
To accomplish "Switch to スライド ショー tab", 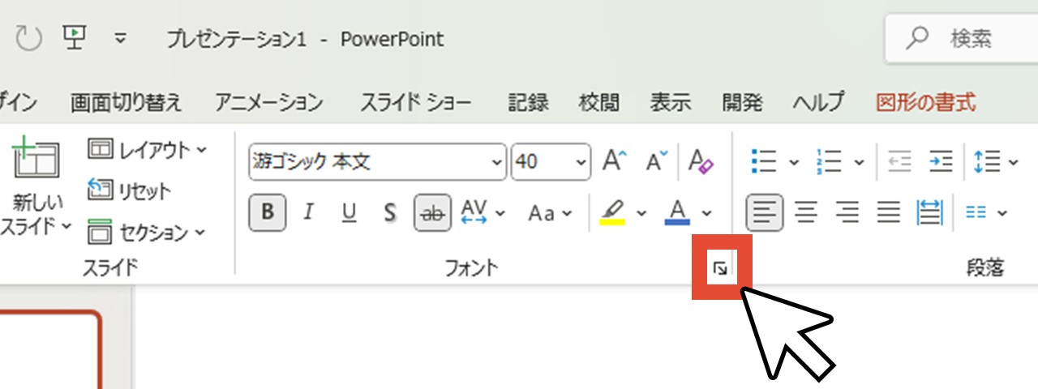I will click(416, 103).
